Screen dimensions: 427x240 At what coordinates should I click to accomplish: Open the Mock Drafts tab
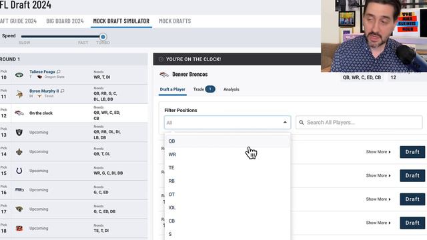pos(175,21)
